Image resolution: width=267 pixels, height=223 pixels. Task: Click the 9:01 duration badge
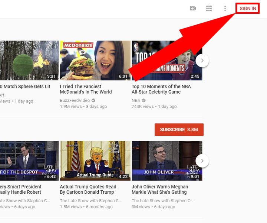pyautogui.click(x=195, y=177)
